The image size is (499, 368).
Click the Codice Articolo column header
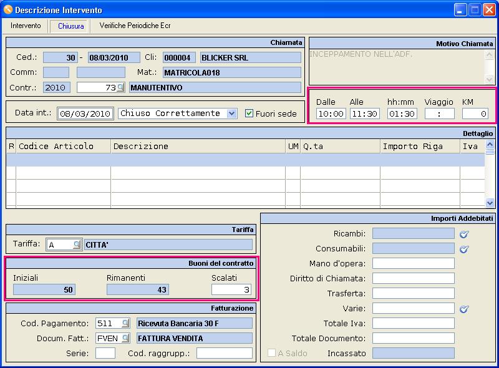click(64, 146)
